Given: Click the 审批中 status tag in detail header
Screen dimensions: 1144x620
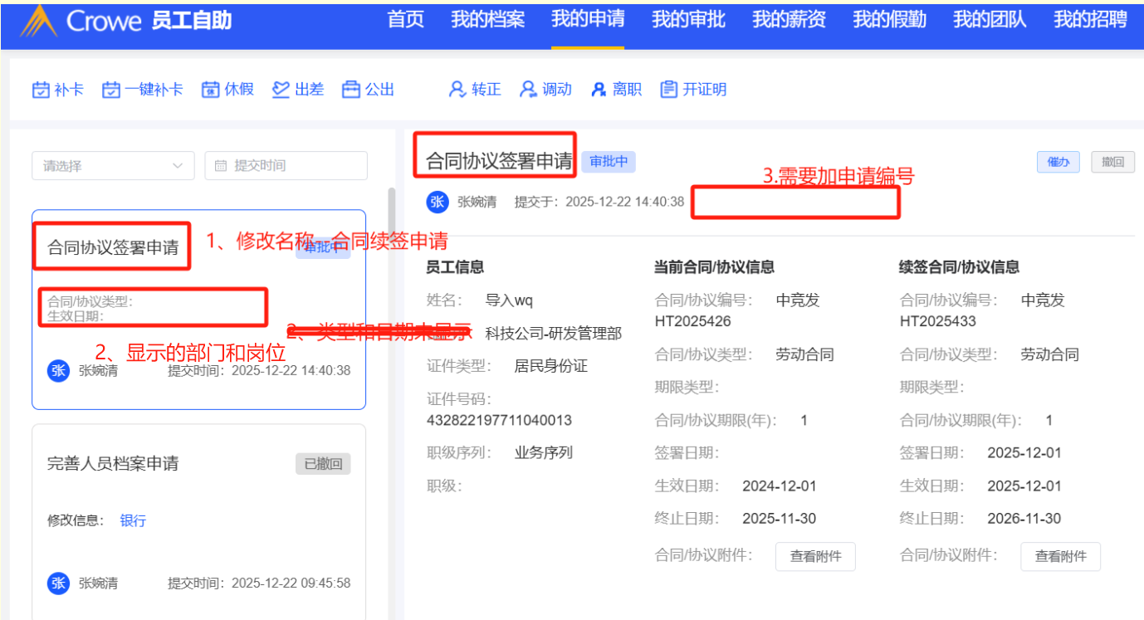Looking at the screenshot, I should (x=609, y=162).
